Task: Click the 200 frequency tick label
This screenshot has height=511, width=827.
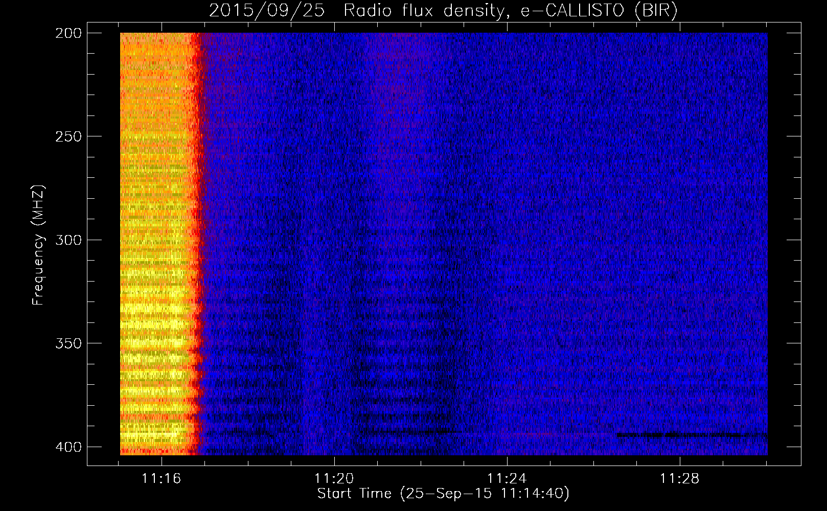Action: [68, 33]
